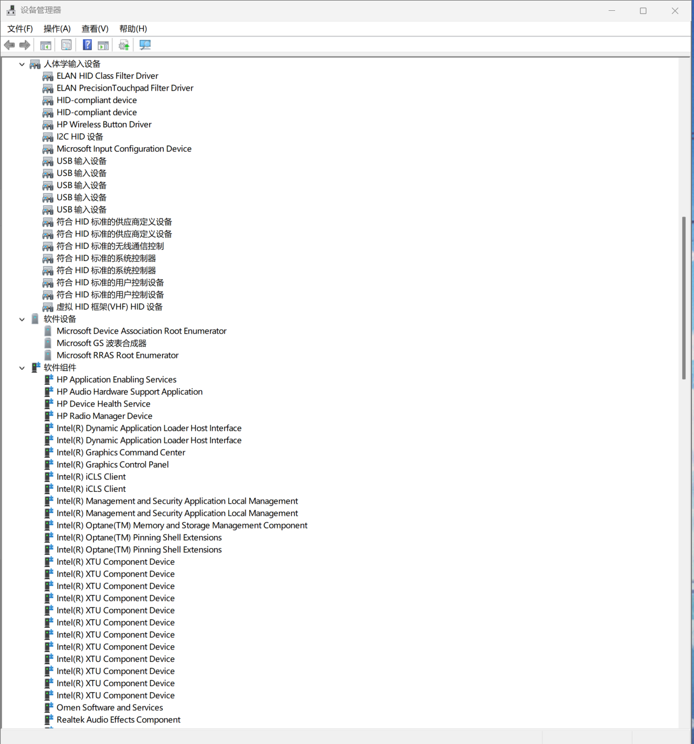Open the 文件(F) menu
694x744 pixels.
pos(20,29)
